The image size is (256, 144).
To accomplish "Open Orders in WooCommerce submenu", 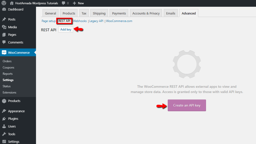I will click(7, 61).
